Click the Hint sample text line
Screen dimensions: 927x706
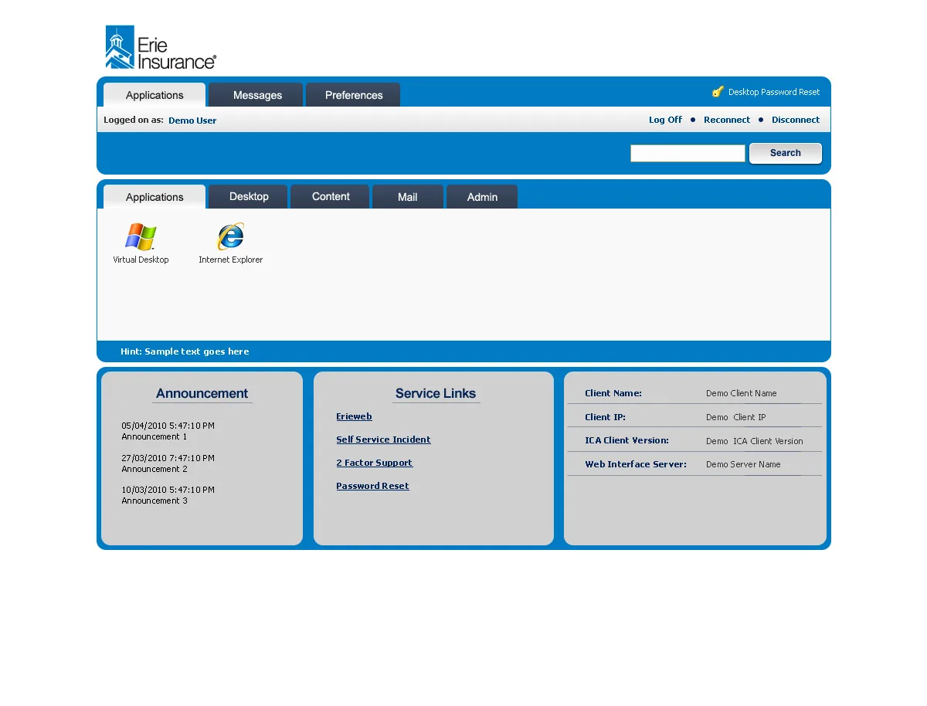click(x=185, y=351)
